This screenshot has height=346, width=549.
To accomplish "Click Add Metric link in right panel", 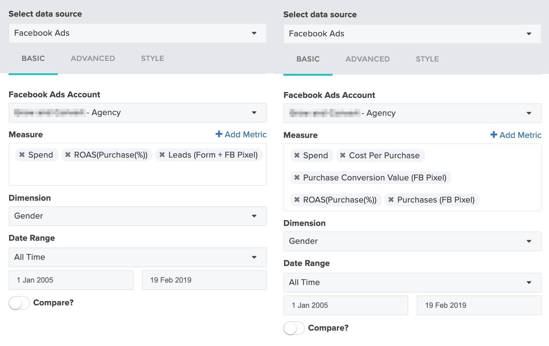I will point(516,135).
